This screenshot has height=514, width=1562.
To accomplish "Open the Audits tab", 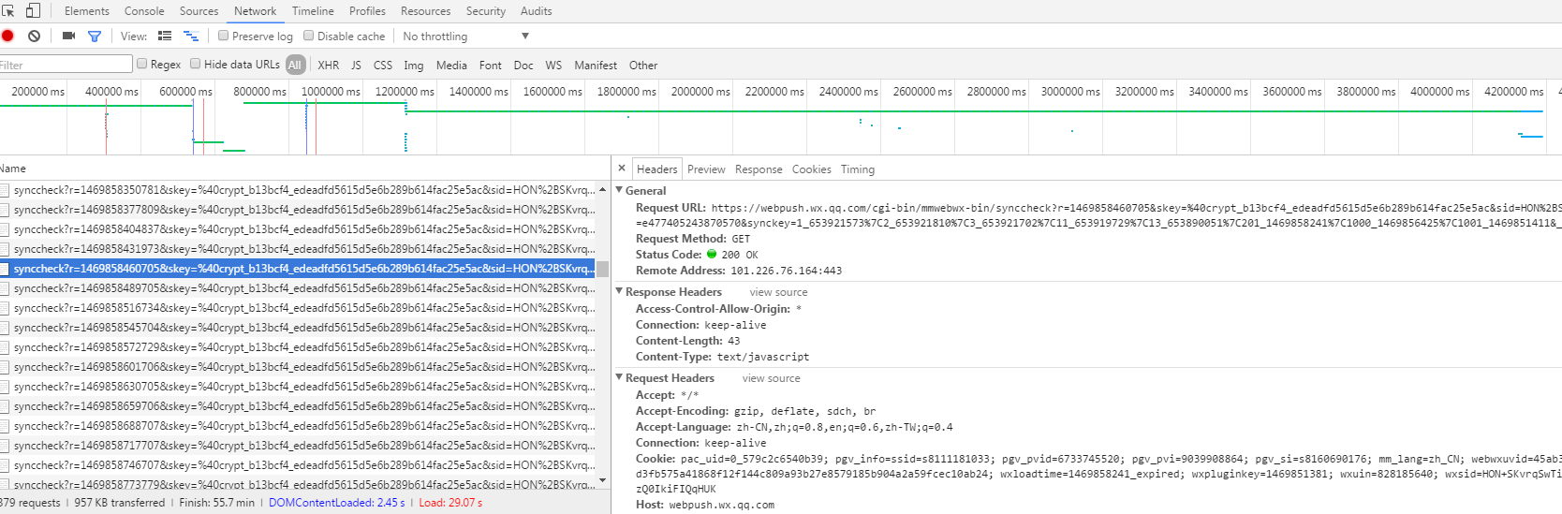I will click(x=536, y=11).
